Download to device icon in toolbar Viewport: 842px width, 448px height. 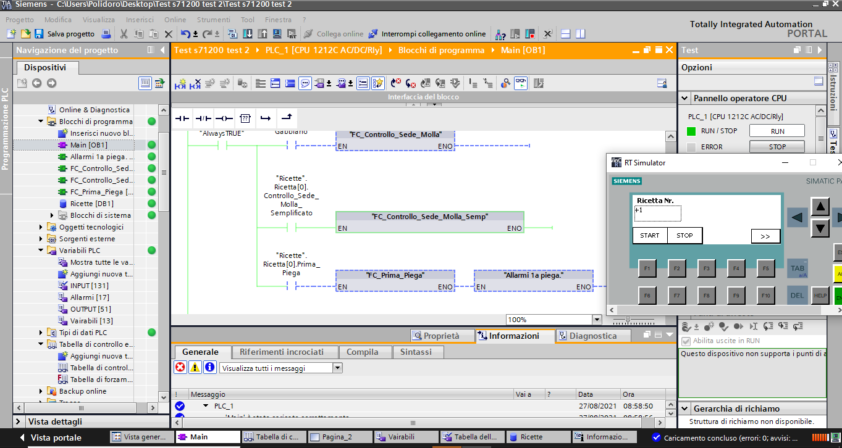[x=247, y=33]
